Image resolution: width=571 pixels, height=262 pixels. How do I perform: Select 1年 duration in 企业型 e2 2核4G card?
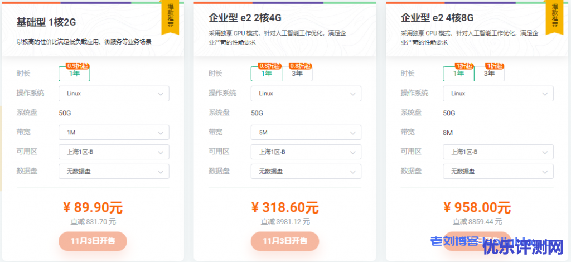coord(266,74)
